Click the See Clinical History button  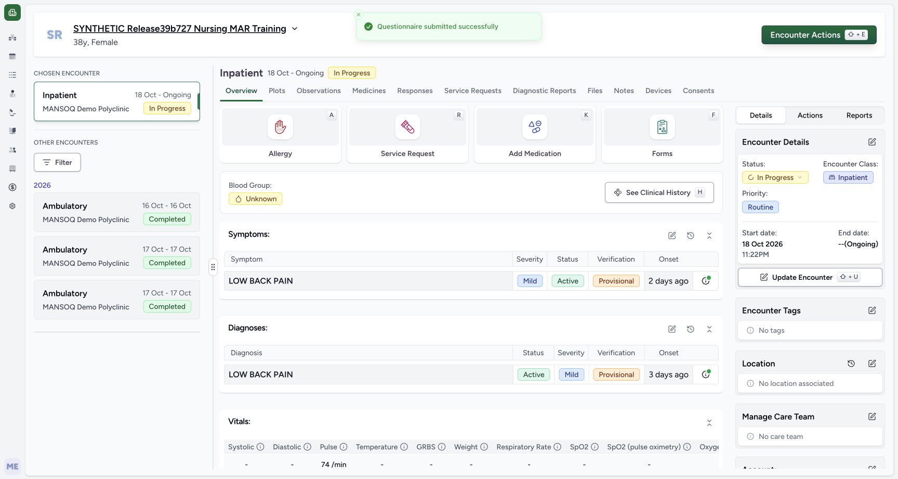point(659,192)
